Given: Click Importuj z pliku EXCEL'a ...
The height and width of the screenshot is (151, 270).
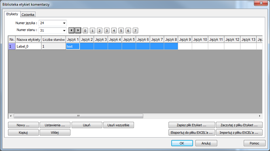Looking at the screenshot, I should pyautogui.click(x=239, y=132).
